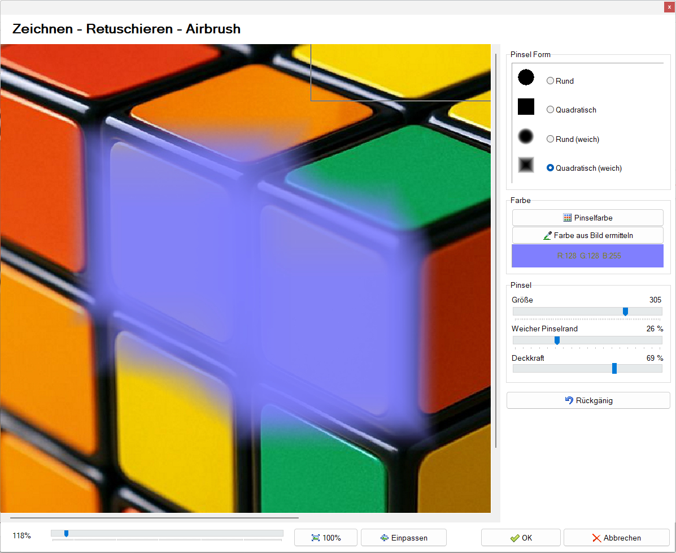Click the soft square brush icon
Viewport: 676px width, 553px height.
point(526,165)
